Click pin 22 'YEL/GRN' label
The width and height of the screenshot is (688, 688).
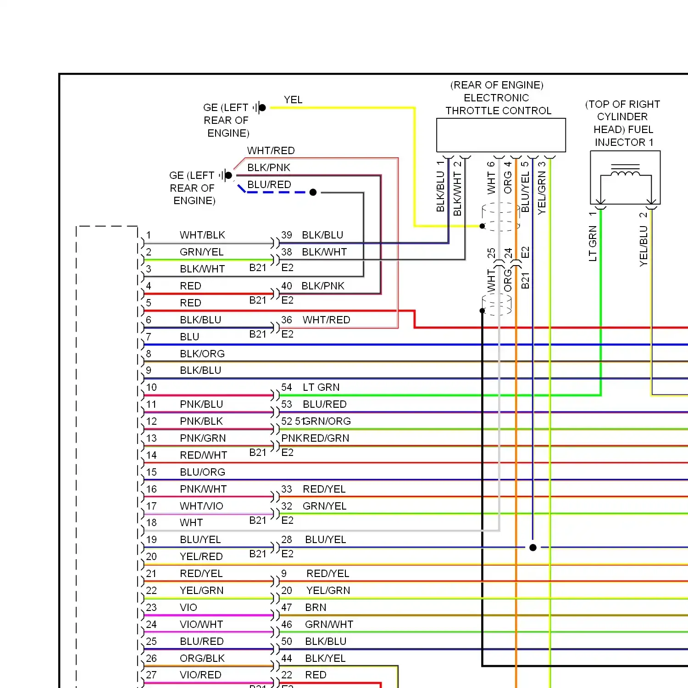(202, 590)
